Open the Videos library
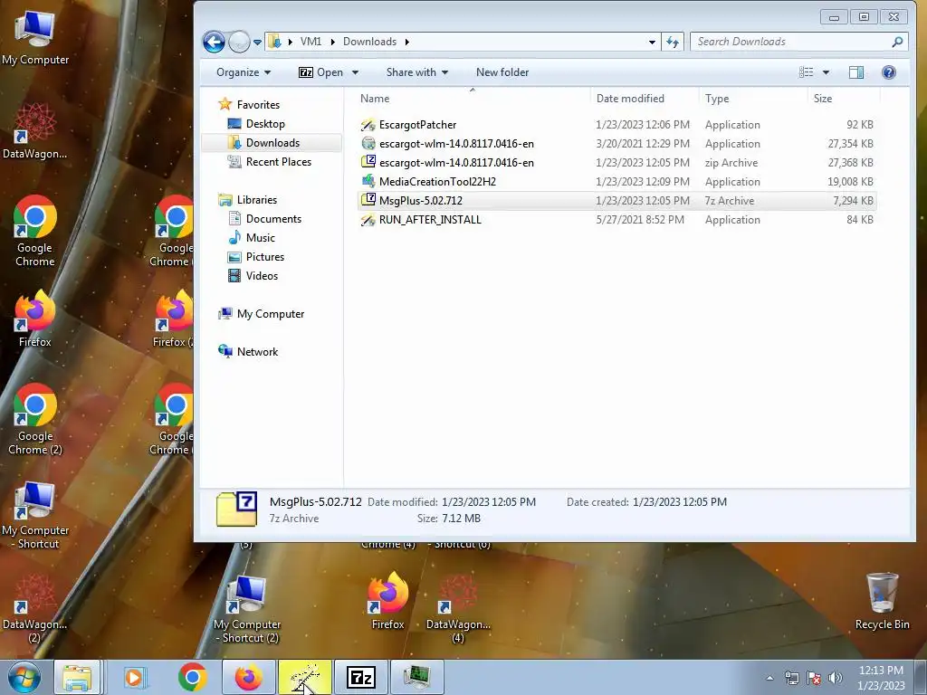Image resolution: width=927 pixels, height=695 pixels. click(x=262, y=275)
